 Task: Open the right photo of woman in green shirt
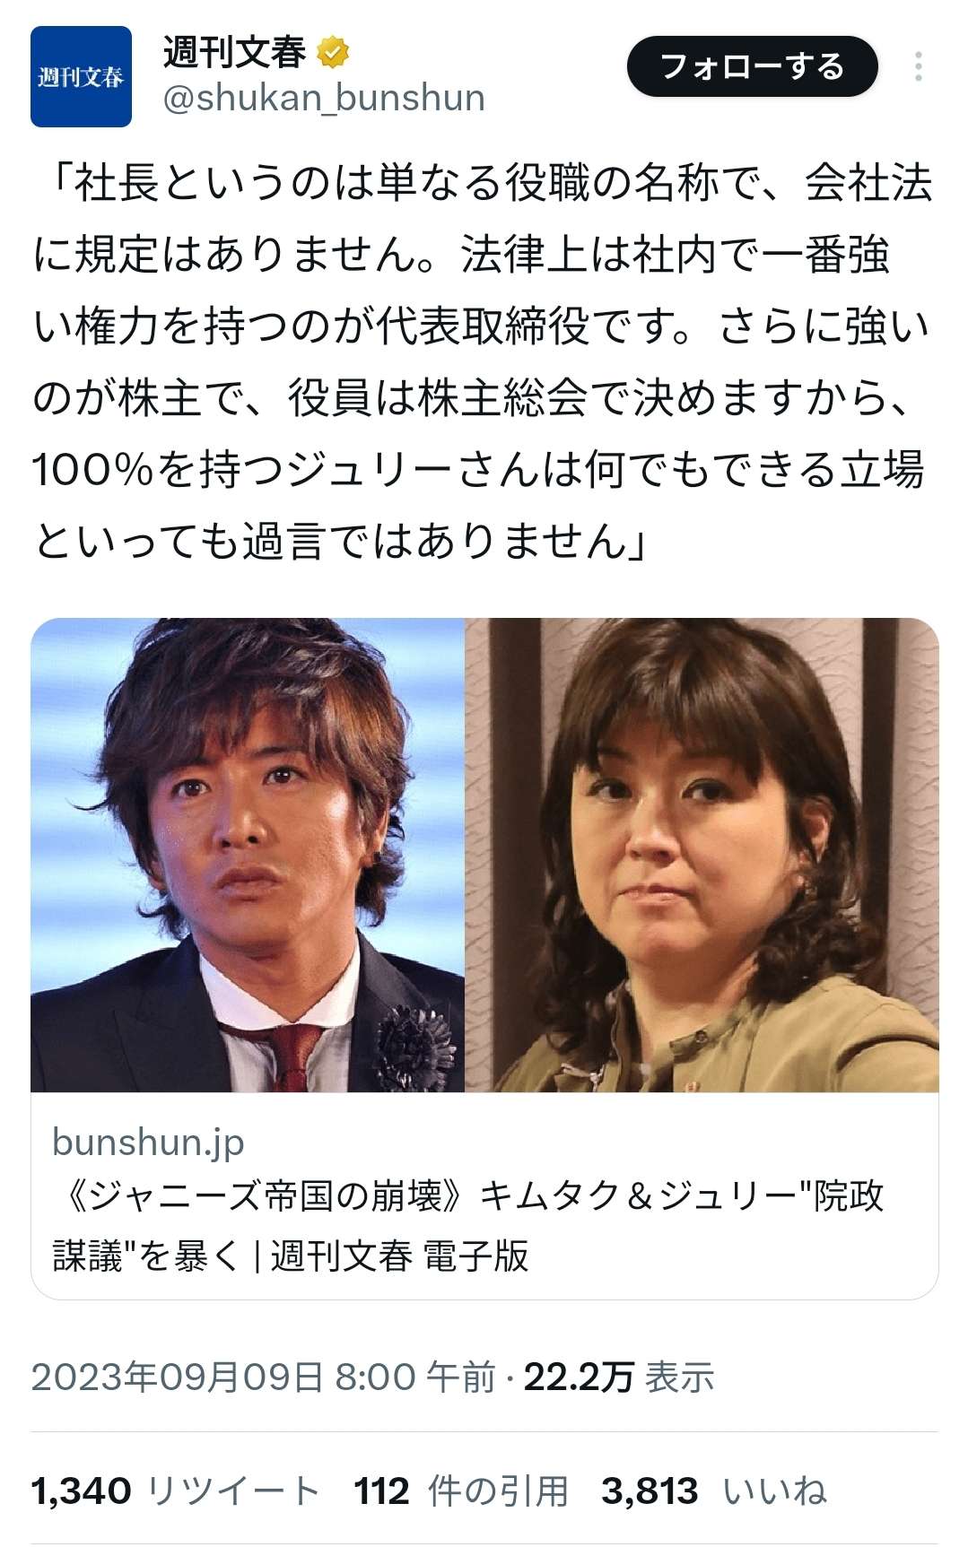pyautogui.click(x=702, y=855)
